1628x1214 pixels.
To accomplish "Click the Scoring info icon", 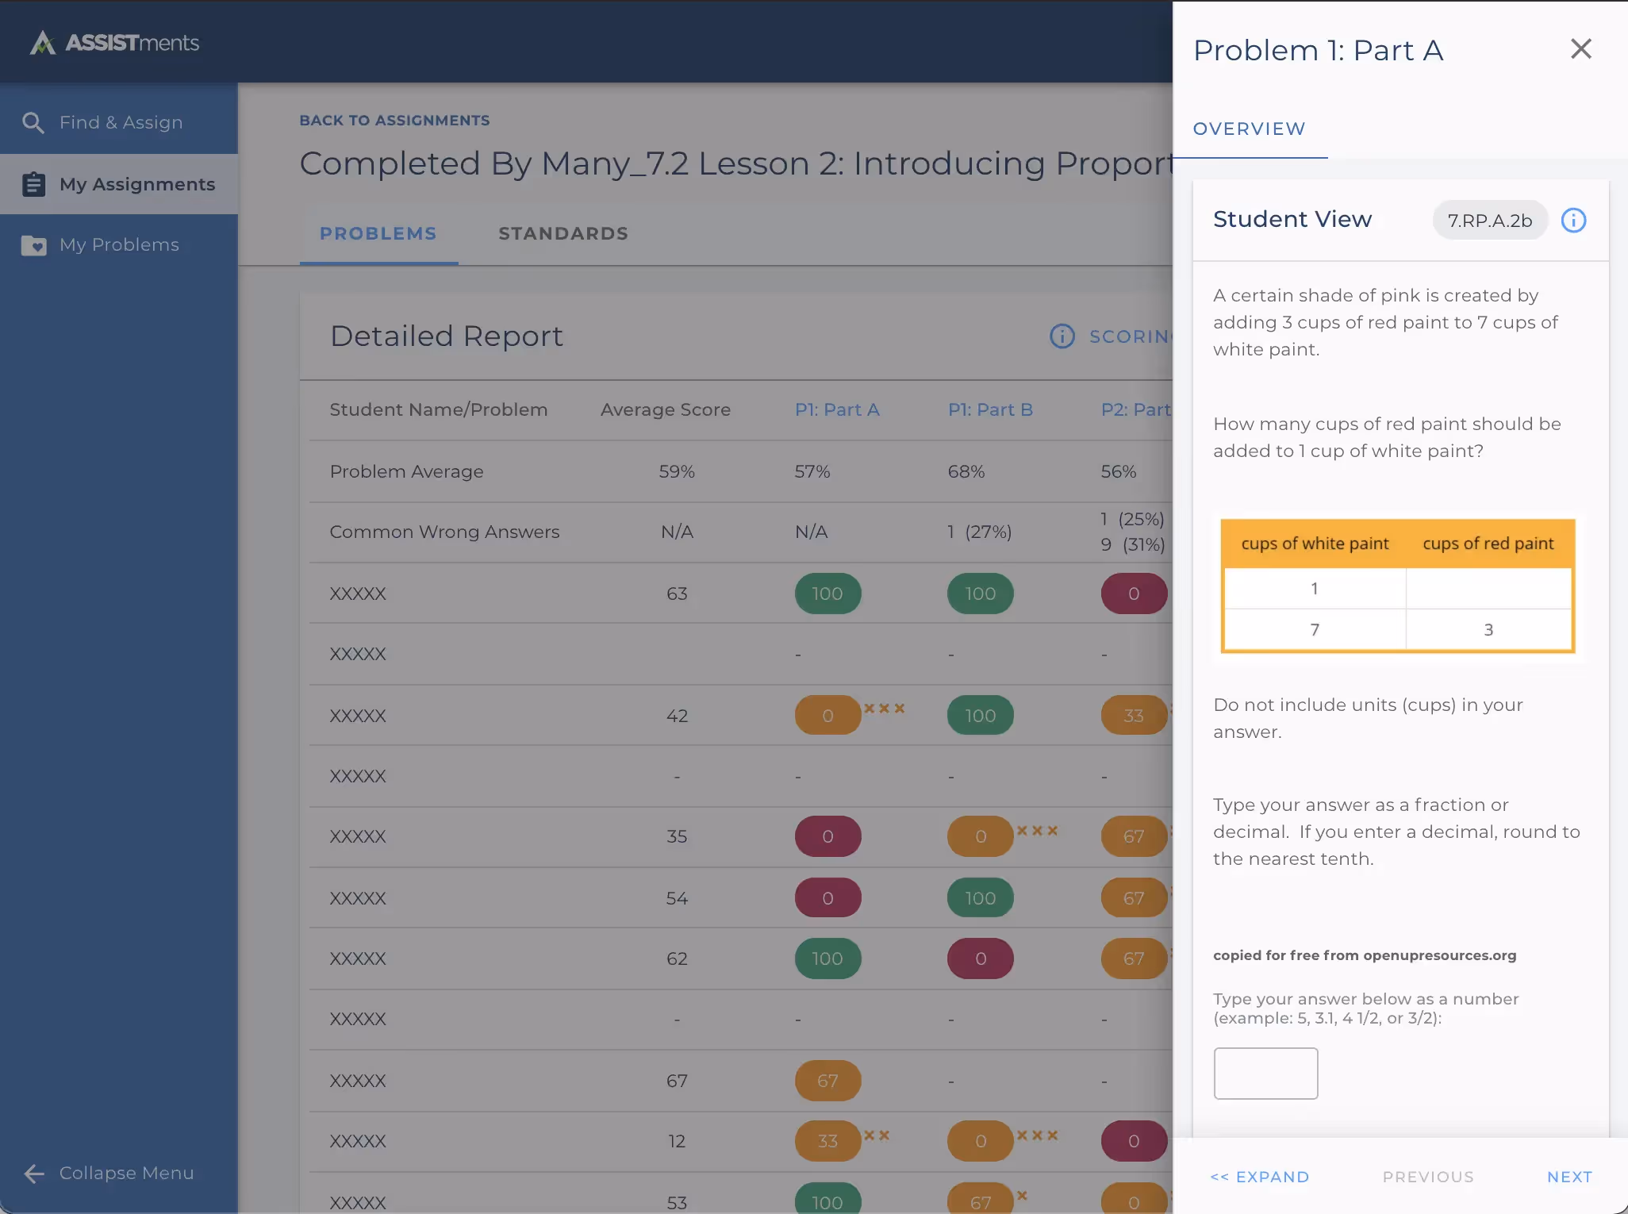I will (x=1062, y=336).
